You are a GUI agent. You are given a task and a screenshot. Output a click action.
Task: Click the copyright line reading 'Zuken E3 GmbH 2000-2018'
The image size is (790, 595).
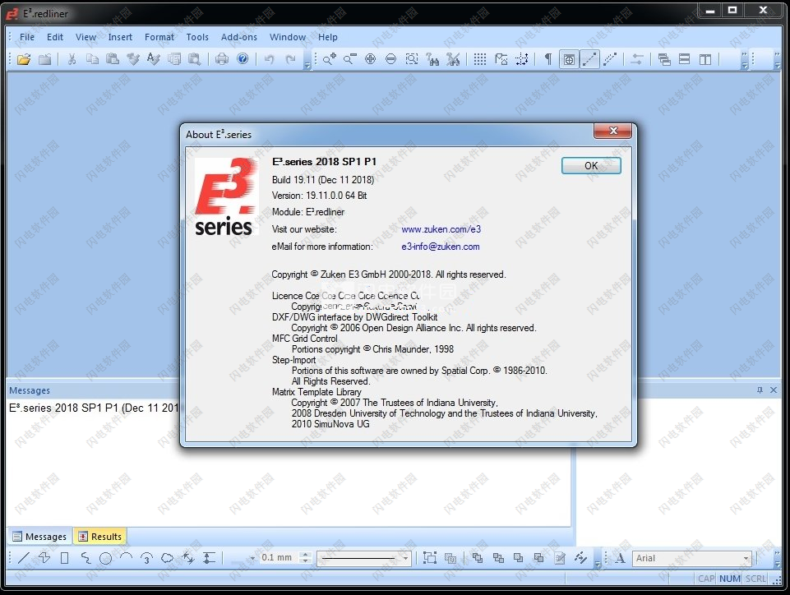click(x=389, y=274)
